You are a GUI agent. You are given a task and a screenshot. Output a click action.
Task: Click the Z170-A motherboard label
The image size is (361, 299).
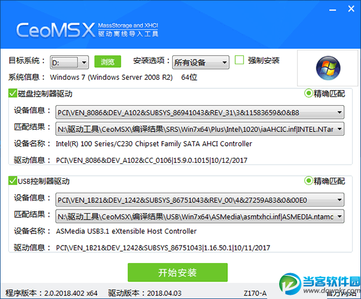pos(255,293)
